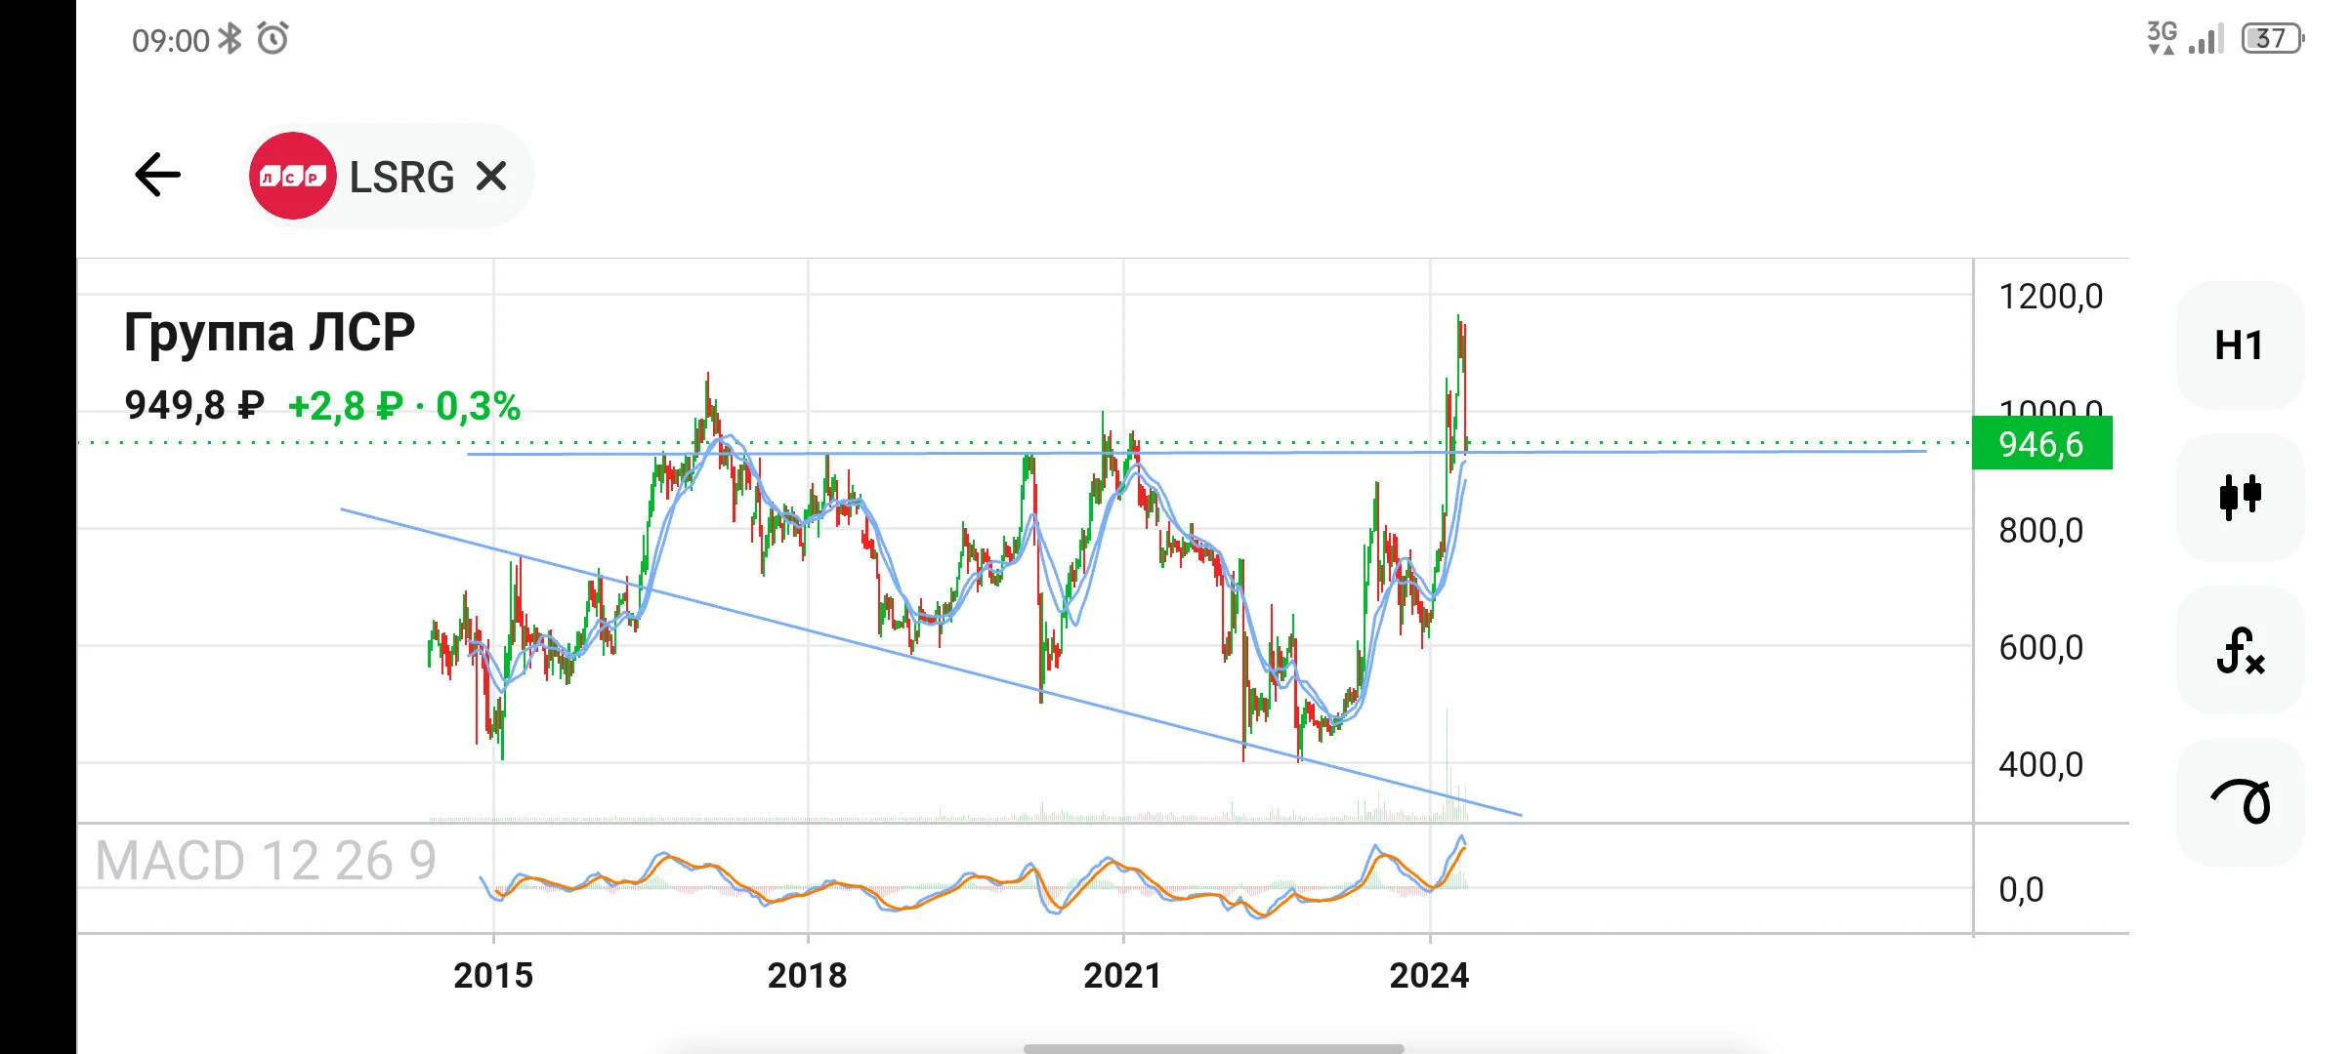The width and height of the screenshot is (2352, 1054).
Task: Open the LSR red company logo
Action: 293,176
